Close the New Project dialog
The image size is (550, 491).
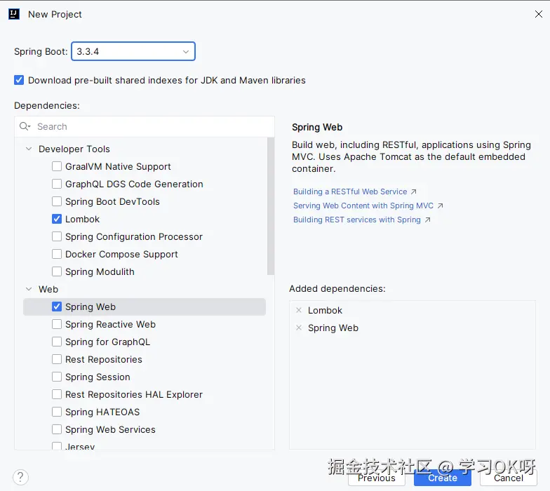click(539, 14)
